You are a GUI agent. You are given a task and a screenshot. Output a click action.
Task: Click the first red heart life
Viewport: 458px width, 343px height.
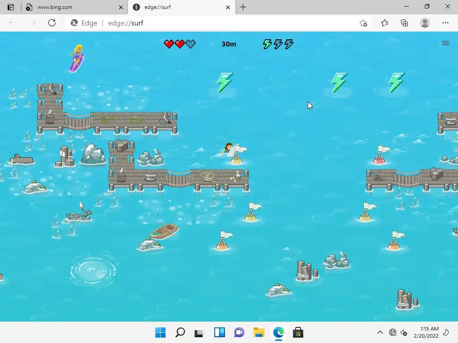pyautogui.click(x=169, y=44)
